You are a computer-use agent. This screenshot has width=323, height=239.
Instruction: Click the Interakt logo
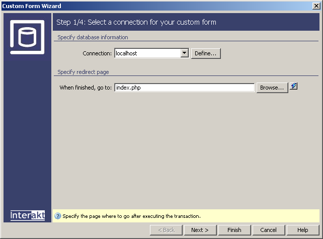coord(28,215)
